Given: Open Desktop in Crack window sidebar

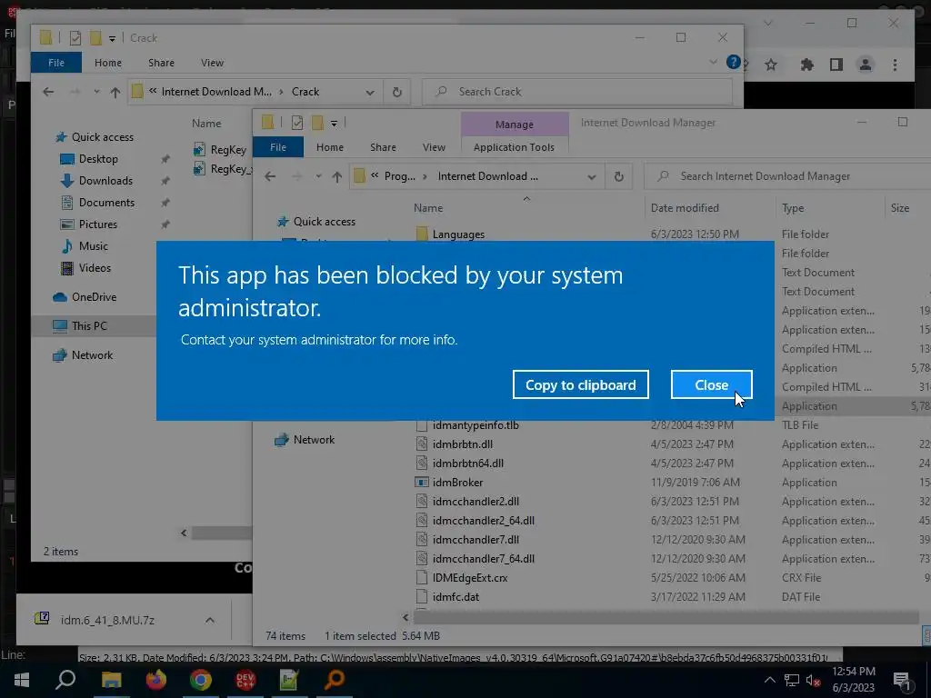Looking at the screenshot, I should (98, 159).
